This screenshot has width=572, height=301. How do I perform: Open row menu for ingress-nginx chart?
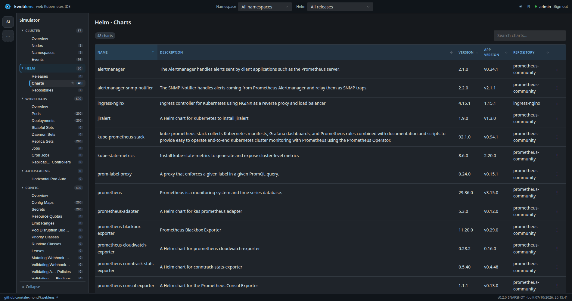coord(557,103)
